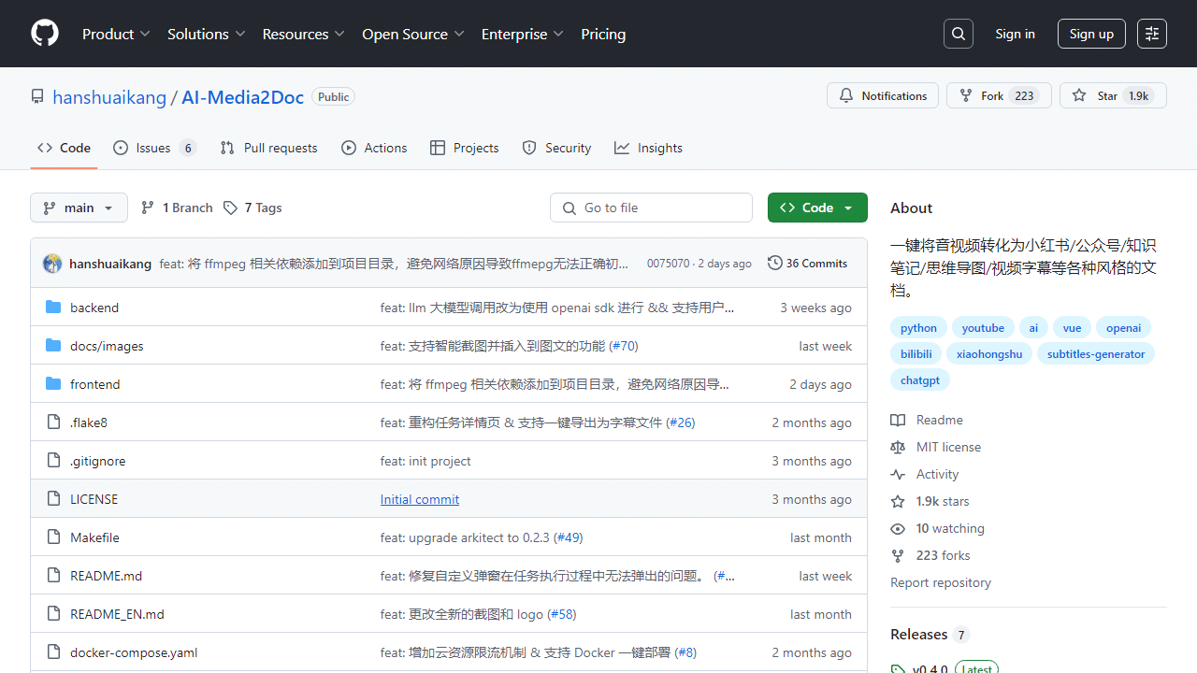Click the folder icon for frontend
The width and height of the screenshot is (1197, 673).
click(x=53, y=384)
